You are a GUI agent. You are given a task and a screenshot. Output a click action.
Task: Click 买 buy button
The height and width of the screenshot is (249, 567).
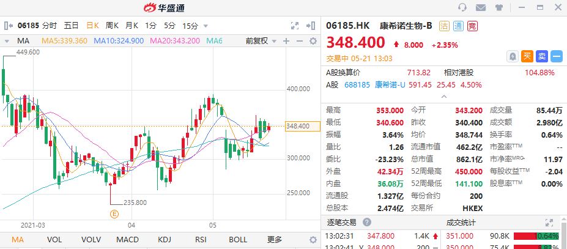[527, 56]
